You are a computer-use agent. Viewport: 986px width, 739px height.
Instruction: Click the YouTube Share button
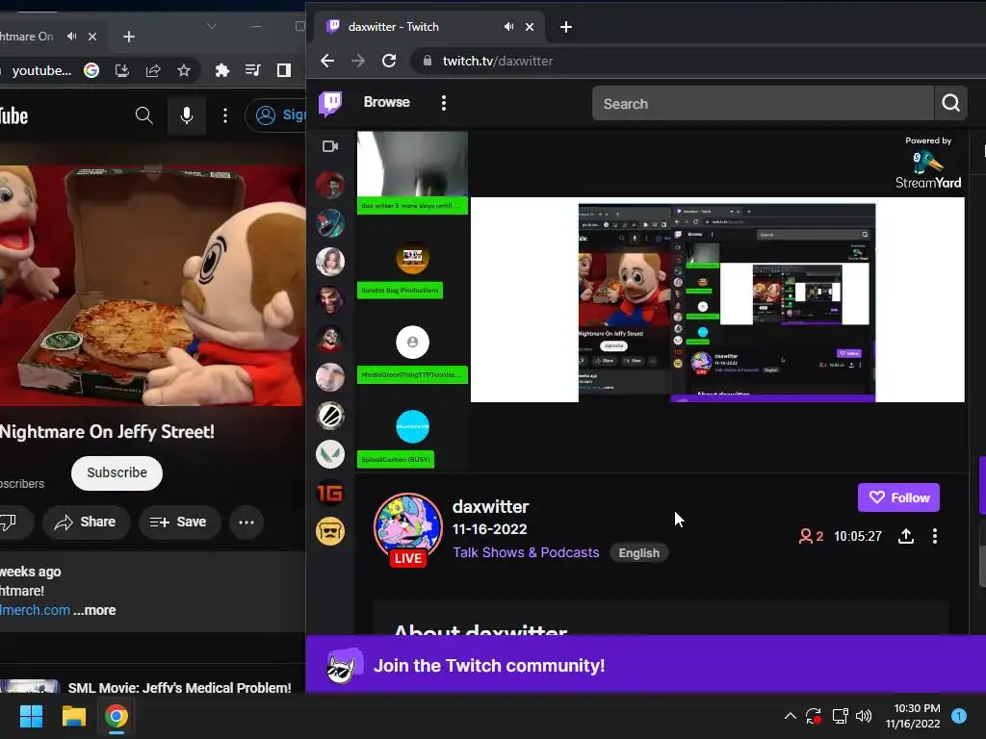tap(86, 522)
